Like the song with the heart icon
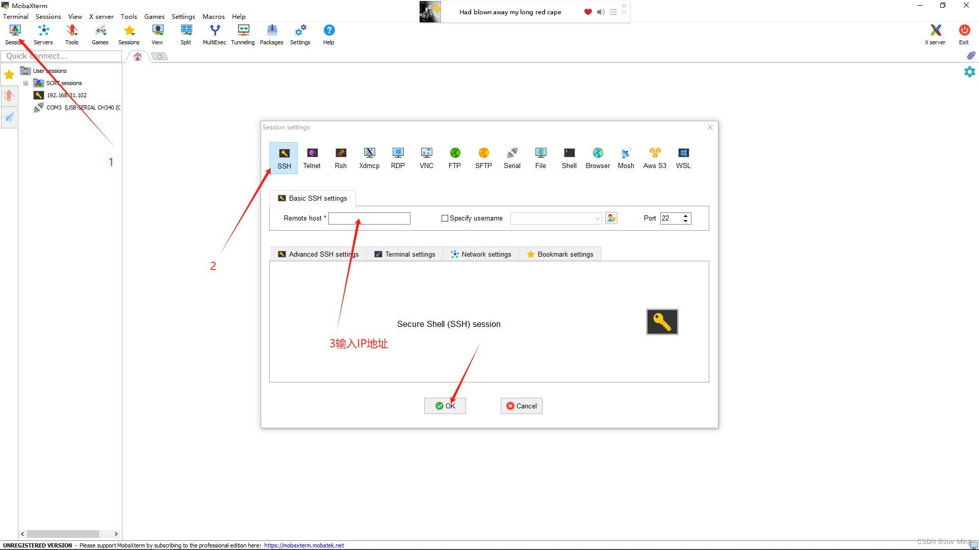This screenshot has height=550, width=979. (588, 12)
